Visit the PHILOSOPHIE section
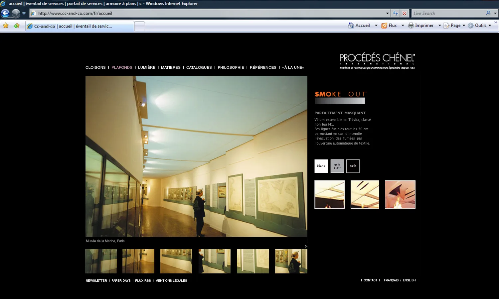The height and width of the screenshot is (299, 499). [x=231, y=67]
